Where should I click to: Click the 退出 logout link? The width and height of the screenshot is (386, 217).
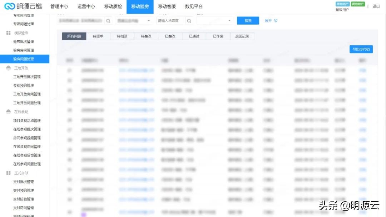point(377,6)
